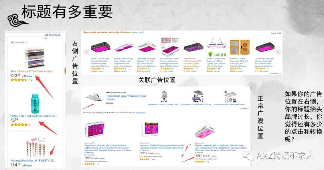Click the search results page scrollbar
Viewport: 324px width, 170px height.
click(x=251, y=126)
